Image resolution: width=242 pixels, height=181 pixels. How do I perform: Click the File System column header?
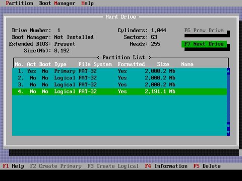(x=95, y=64)
